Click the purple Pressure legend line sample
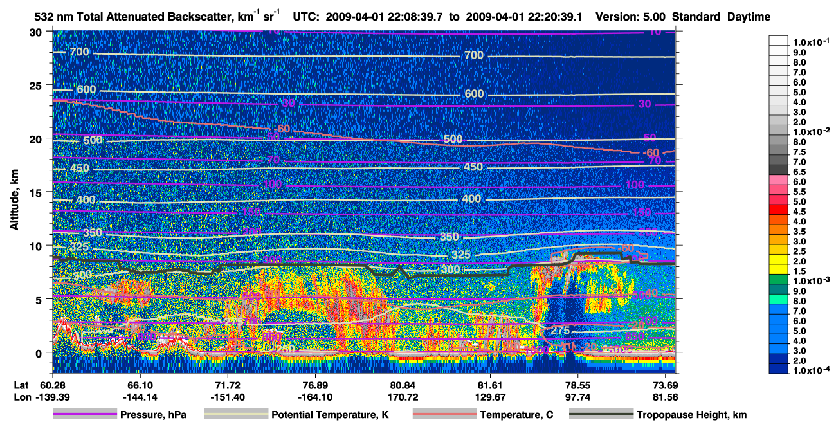The image size is (836, 429). [x=85, y=415]
